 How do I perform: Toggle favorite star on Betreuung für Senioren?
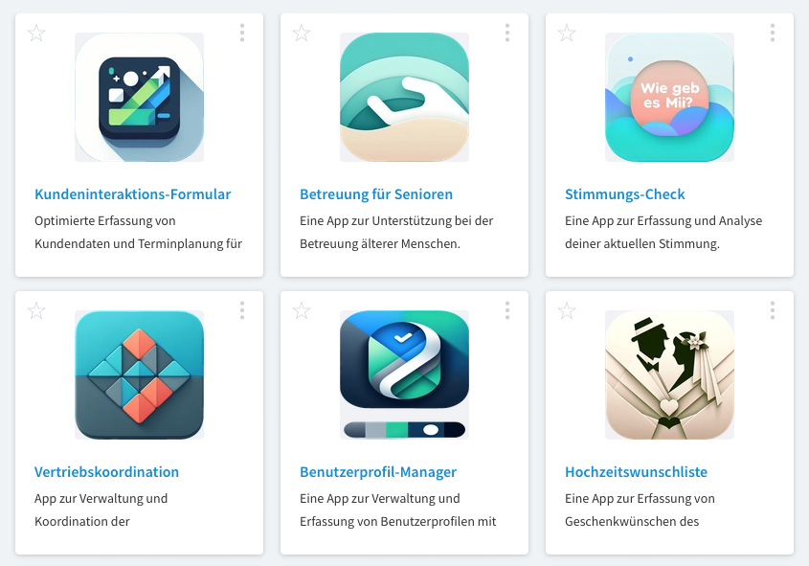pyautogui.click(x=302, y=33)
